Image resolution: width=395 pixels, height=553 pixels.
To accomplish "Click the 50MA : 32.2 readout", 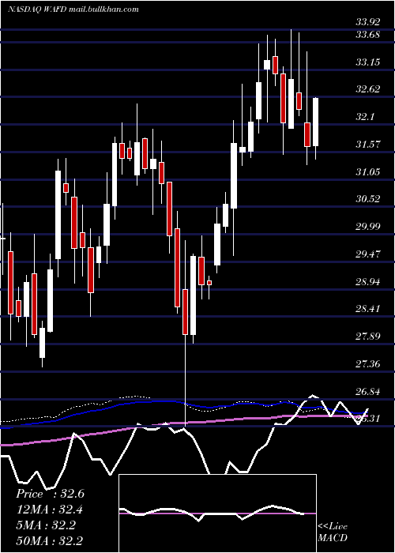I will pyautogui.click(x=50, y=540).
